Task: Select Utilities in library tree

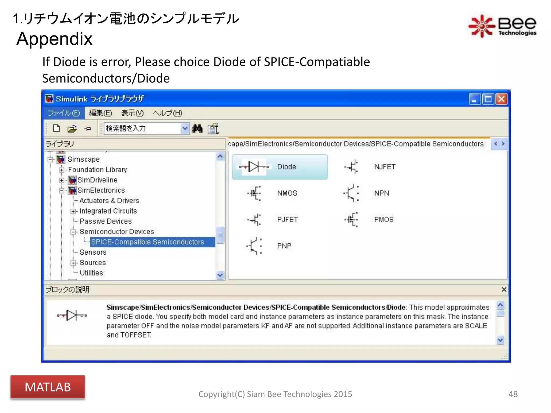Action: tap(91, 273)
